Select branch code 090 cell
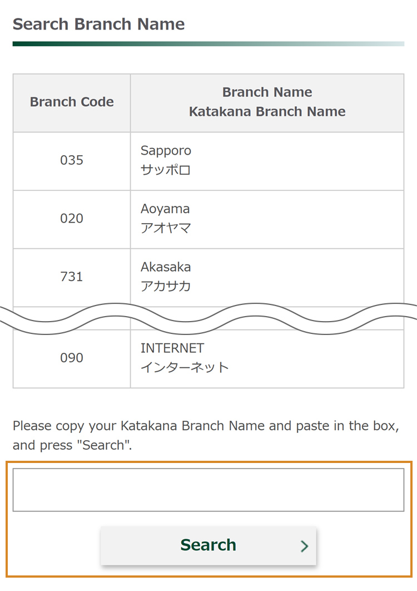 tap(72, 358)
